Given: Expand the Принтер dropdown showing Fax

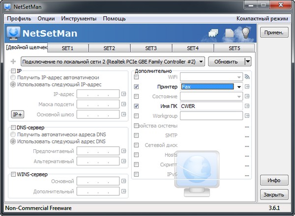Looking at the screenshot, I should [239, 87].
